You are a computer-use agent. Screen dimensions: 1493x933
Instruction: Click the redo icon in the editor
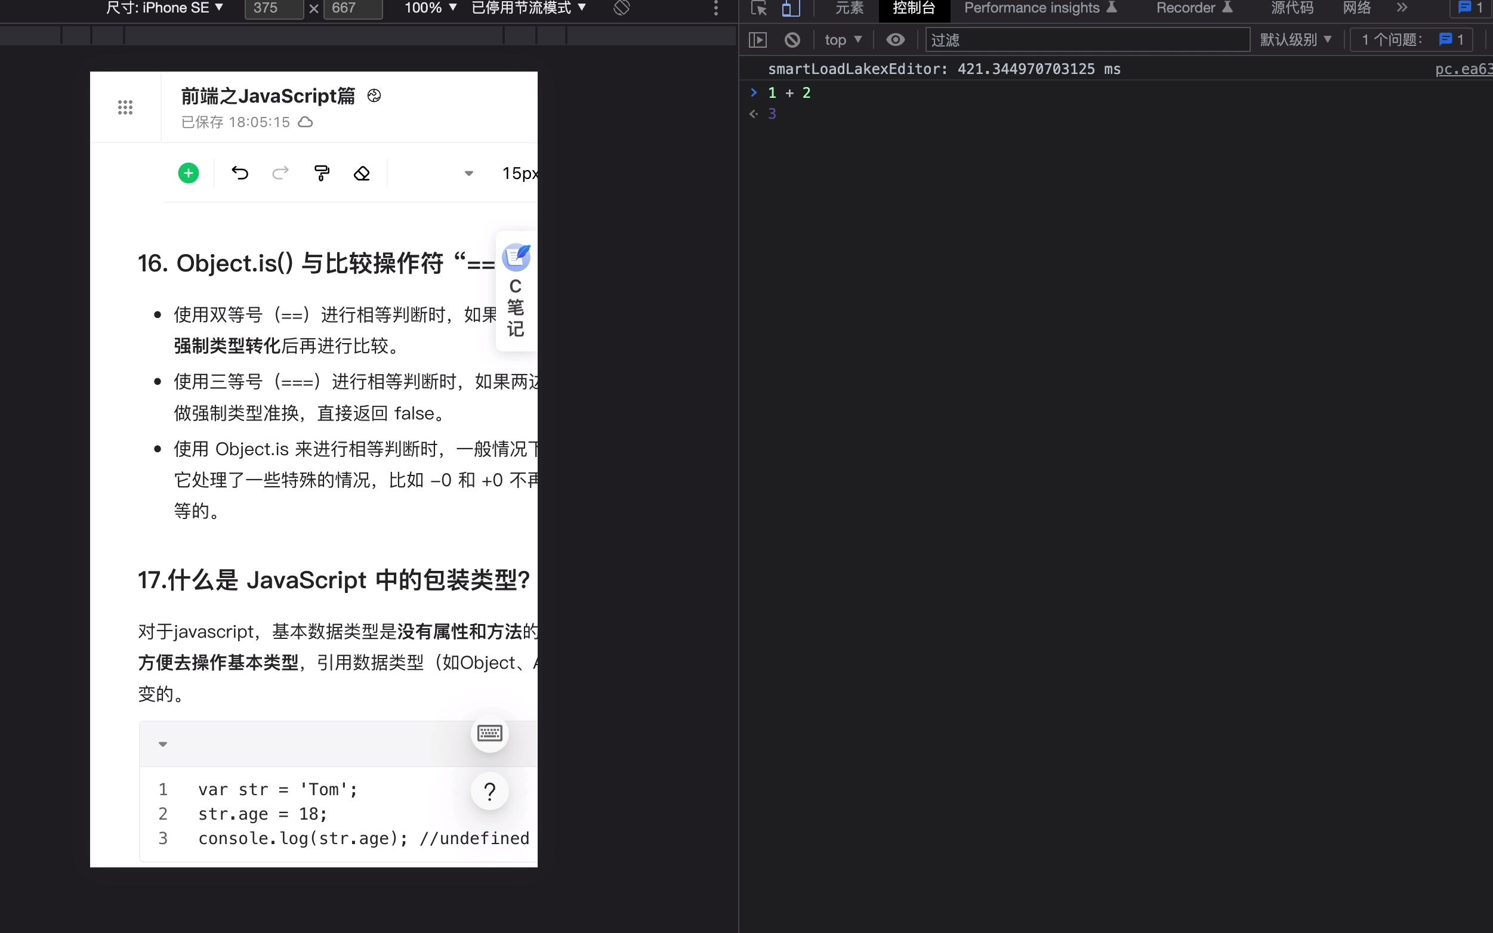pos(280,173)
